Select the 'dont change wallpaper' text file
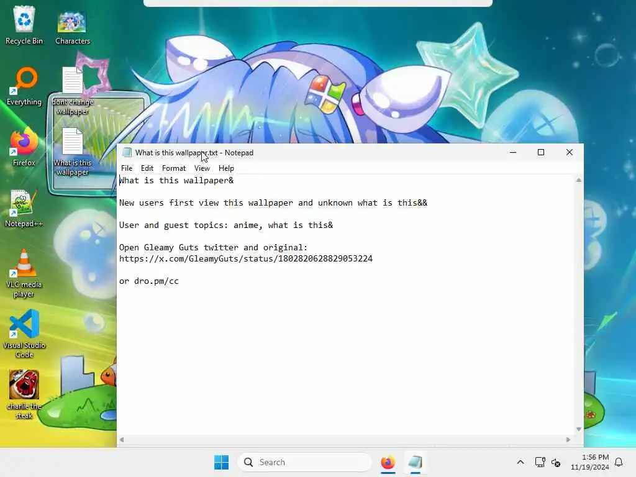636x477 pixels. [x=73, y=91]
